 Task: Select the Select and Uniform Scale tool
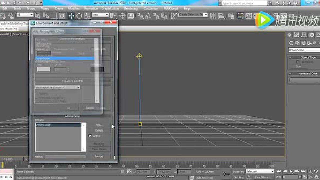tap(87, 16)
